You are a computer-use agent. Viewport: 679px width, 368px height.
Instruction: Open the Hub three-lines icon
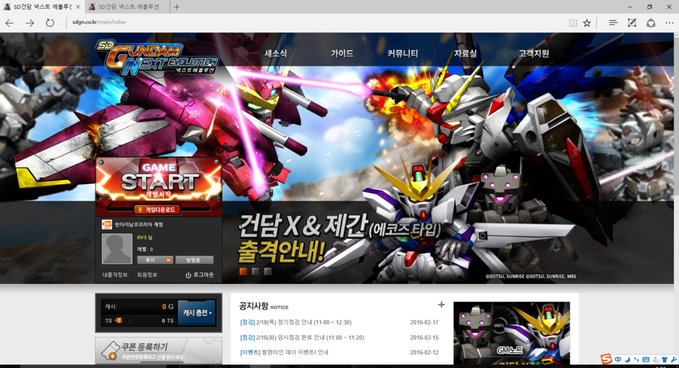(612, 22)
